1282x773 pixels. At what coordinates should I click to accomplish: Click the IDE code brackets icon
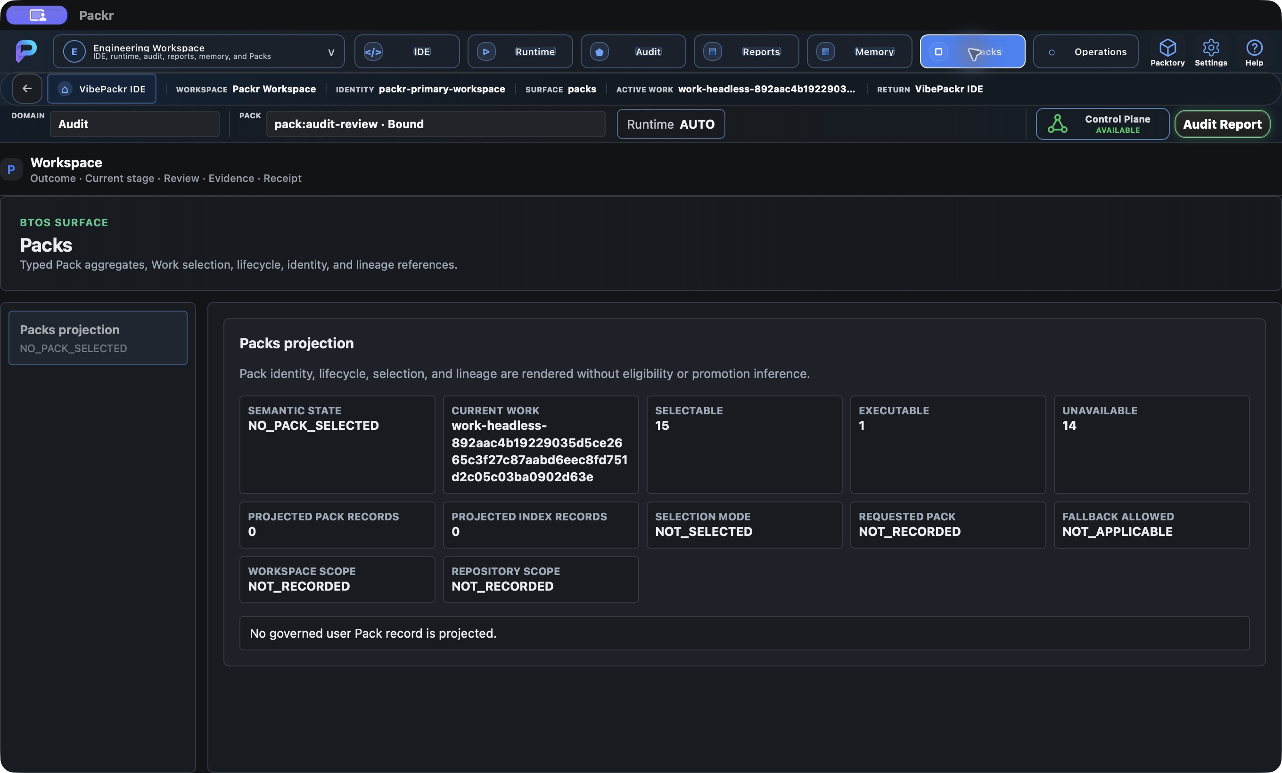(x=373, y=51)
